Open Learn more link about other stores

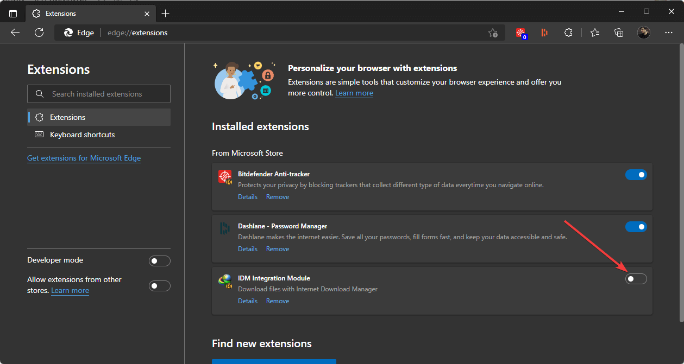coord(70,290)
